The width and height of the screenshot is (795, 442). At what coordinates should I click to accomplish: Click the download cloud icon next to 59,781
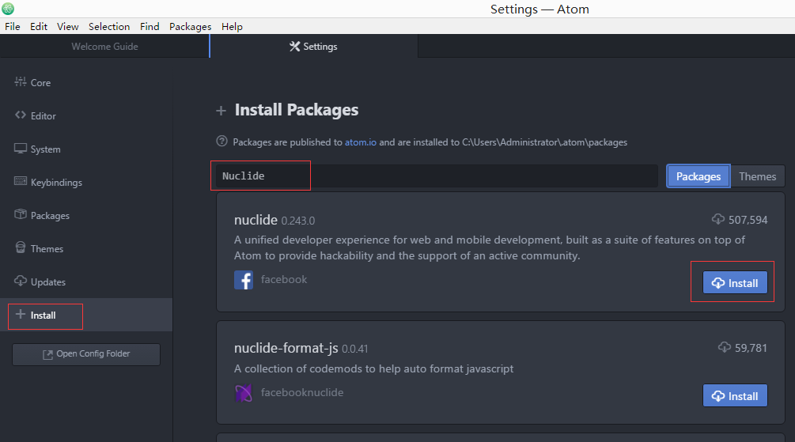(x=725, y=347)
